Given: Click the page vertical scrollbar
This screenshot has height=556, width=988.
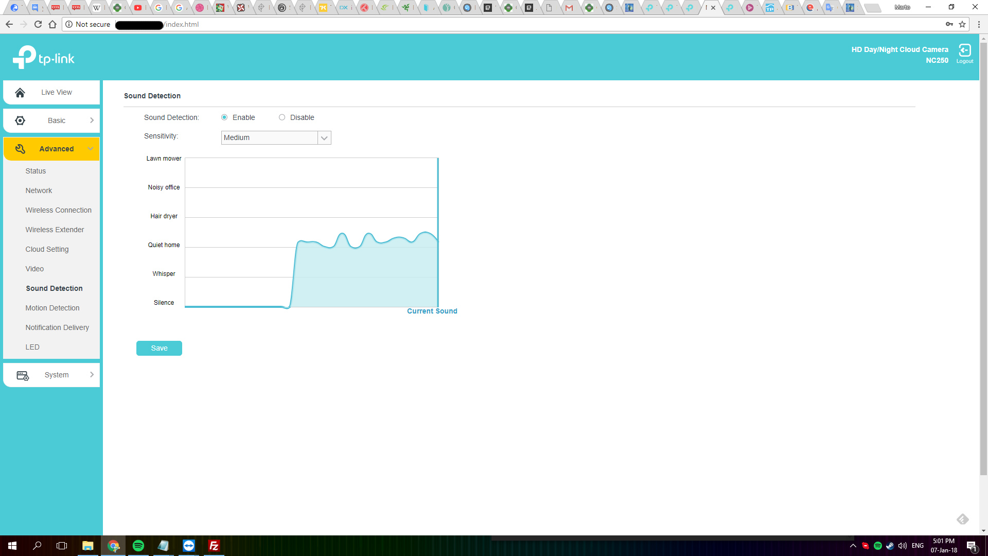Looking at the screenshot, I should (983, 257).
